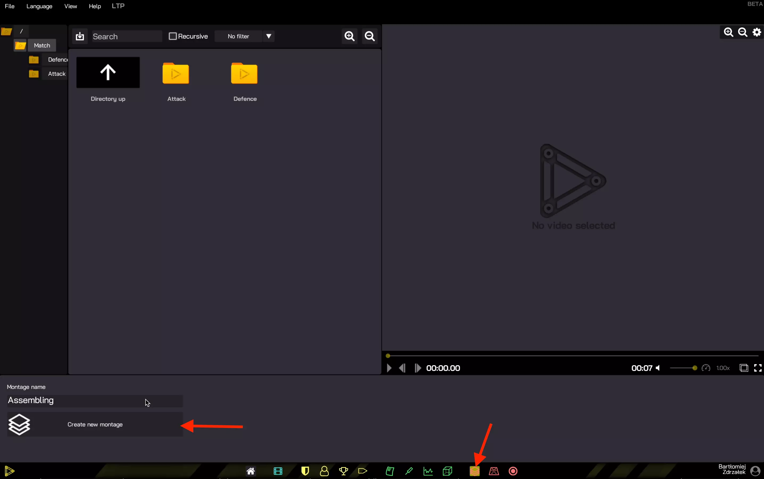This screenshot has height=479, width=764.
Task: Open the line chart statistics icon
Action: point(428,471)
